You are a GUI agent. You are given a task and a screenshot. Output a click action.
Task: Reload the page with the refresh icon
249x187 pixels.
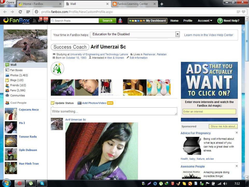[20, 12]
